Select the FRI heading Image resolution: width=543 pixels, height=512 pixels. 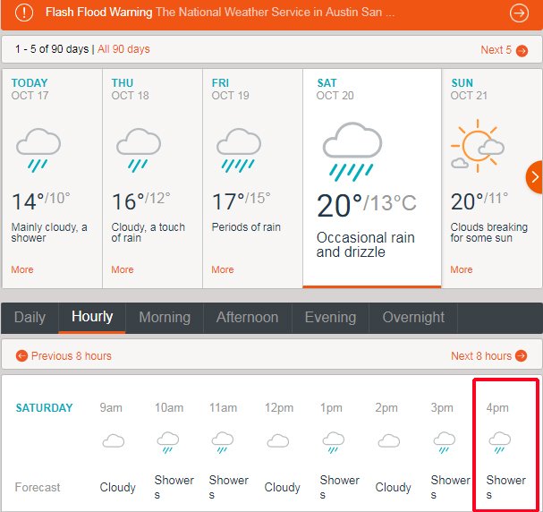pyautogui.click(x=220, y=82)
